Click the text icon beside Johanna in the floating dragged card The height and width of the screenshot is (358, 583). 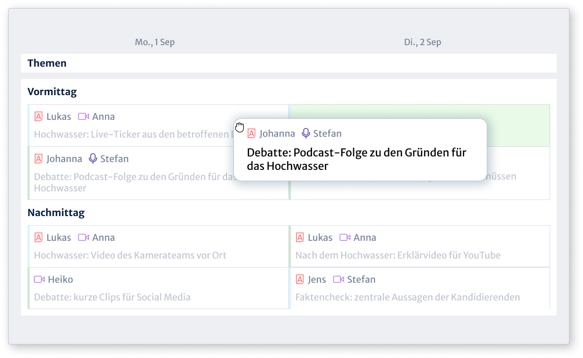[251, 133]
